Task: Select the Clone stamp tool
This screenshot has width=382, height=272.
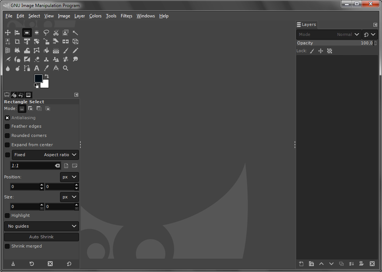Action: 46,59
